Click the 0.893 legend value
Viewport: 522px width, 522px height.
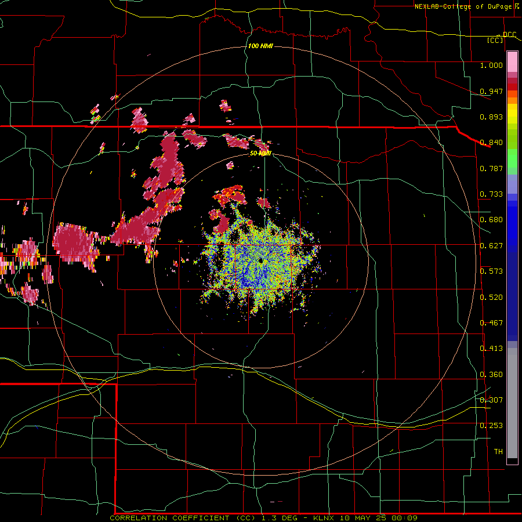pos(491,117)
